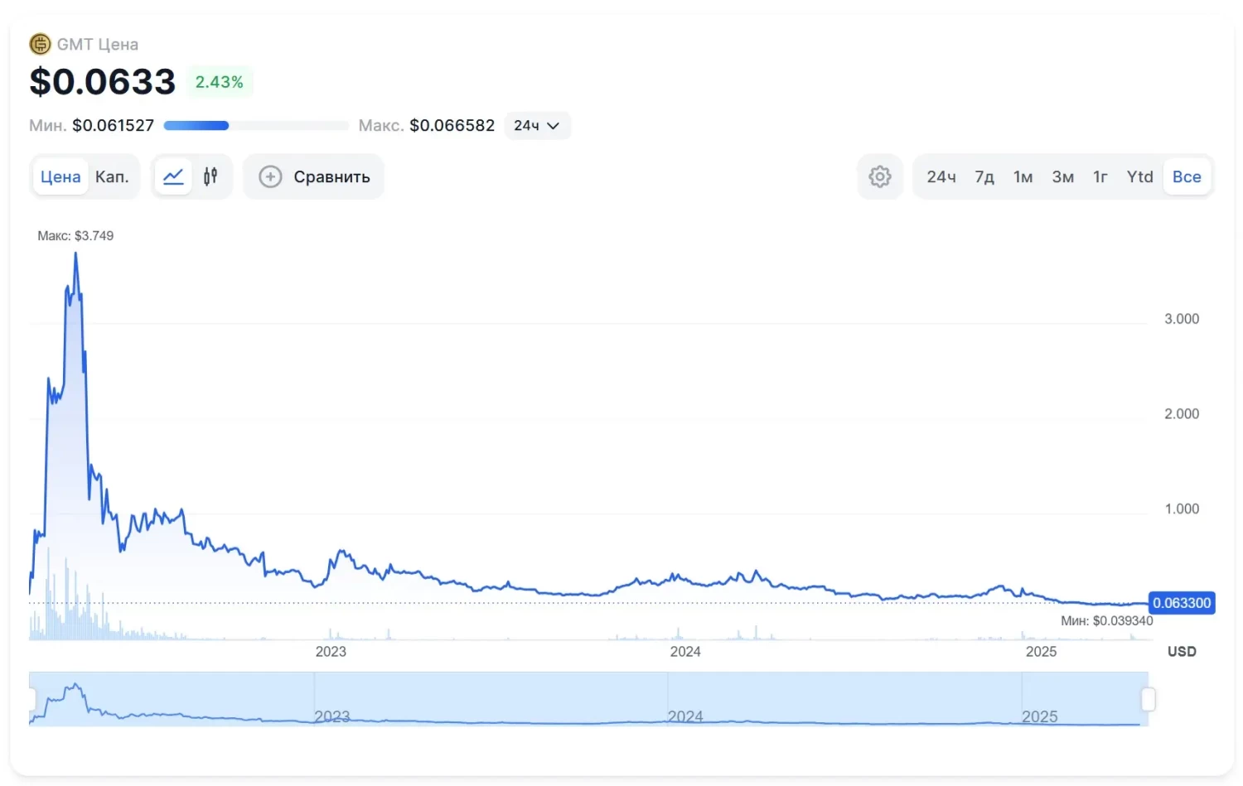The height and width of the screenshot is (786, 1243).
Task: Click the 2.000 price axis label
Action: [x=1182, y=414]
